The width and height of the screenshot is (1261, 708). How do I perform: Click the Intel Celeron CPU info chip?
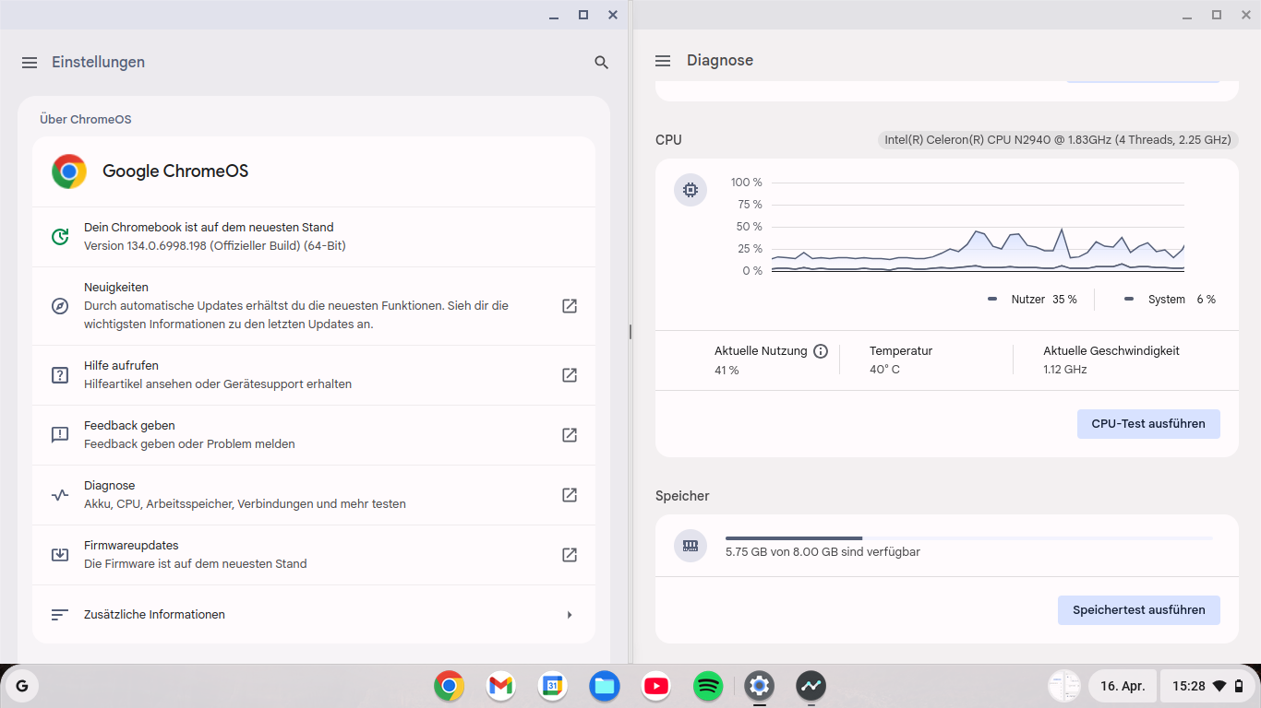[x=1058, y=140]
